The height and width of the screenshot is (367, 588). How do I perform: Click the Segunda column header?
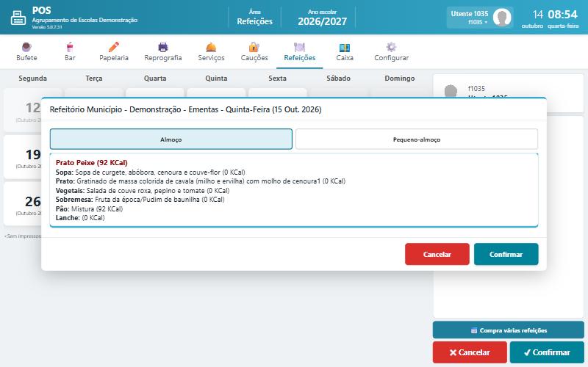click(32, 79)
